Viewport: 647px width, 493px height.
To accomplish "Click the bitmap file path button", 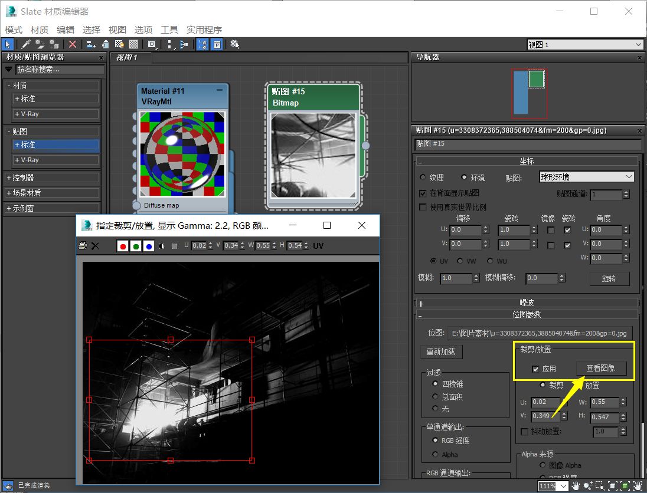I will [540, 333].
